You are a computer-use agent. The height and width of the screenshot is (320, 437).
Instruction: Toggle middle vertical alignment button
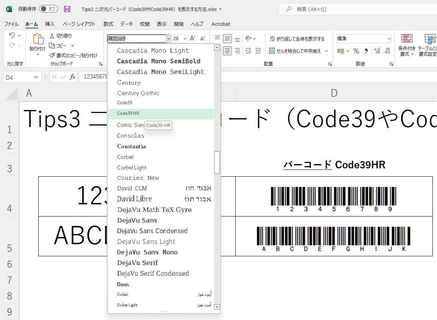227,39
